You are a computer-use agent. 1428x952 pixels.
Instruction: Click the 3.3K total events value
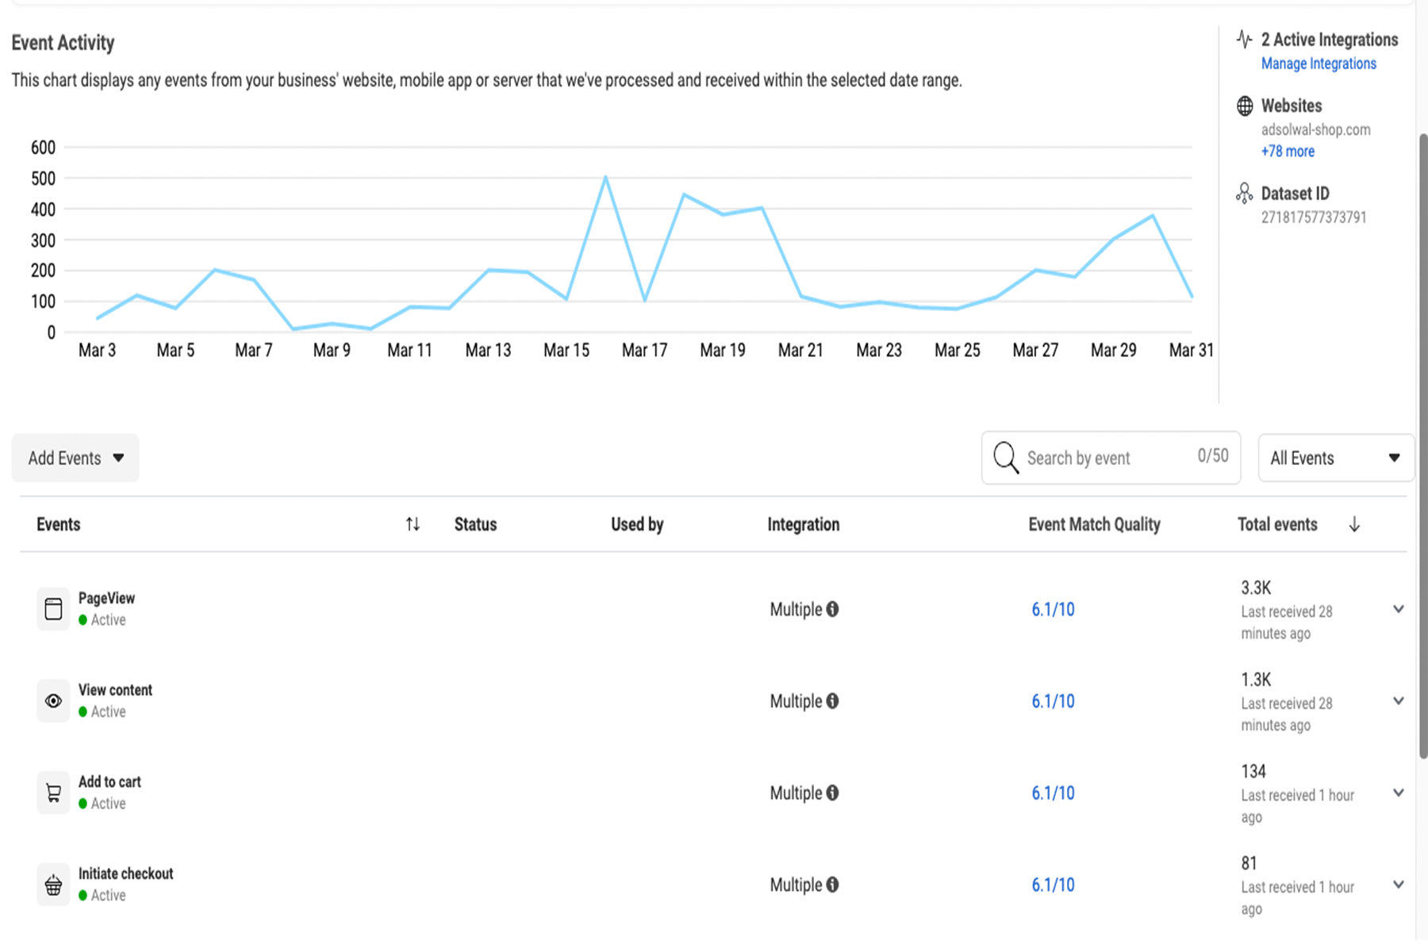[x=1256, y=588]
